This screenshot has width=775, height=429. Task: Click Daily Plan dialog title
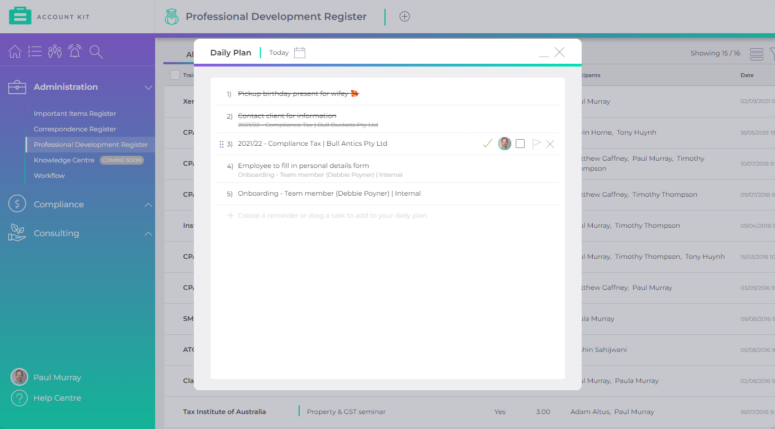point(230,53)
